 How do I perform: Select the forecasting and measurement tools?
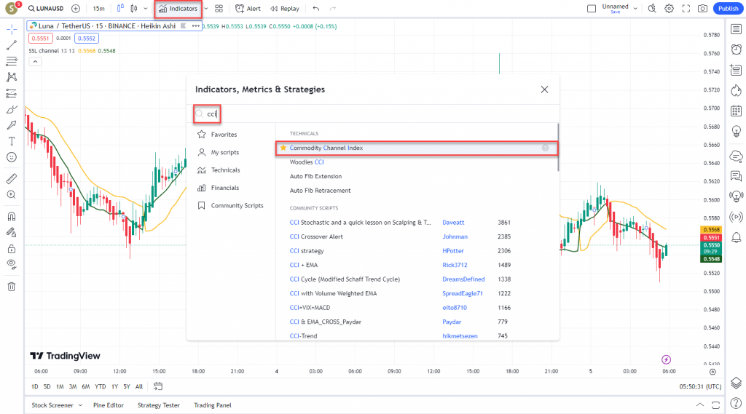pos(12,93)
